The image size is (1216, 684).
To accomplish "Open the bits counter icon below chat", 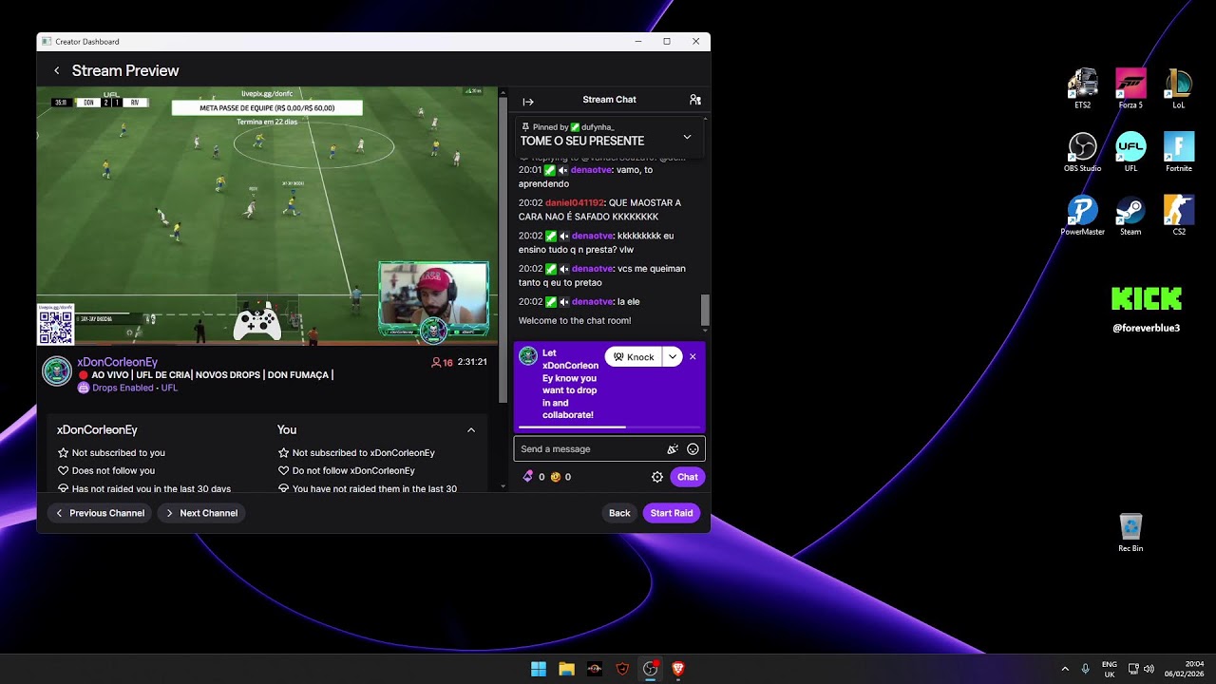I will (x=528, y=477).
